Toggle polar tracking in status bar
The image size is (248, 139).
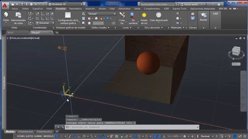point(84,136)
